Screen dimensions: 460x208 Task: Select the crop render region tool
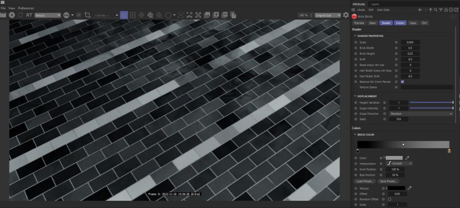[87, 15]
